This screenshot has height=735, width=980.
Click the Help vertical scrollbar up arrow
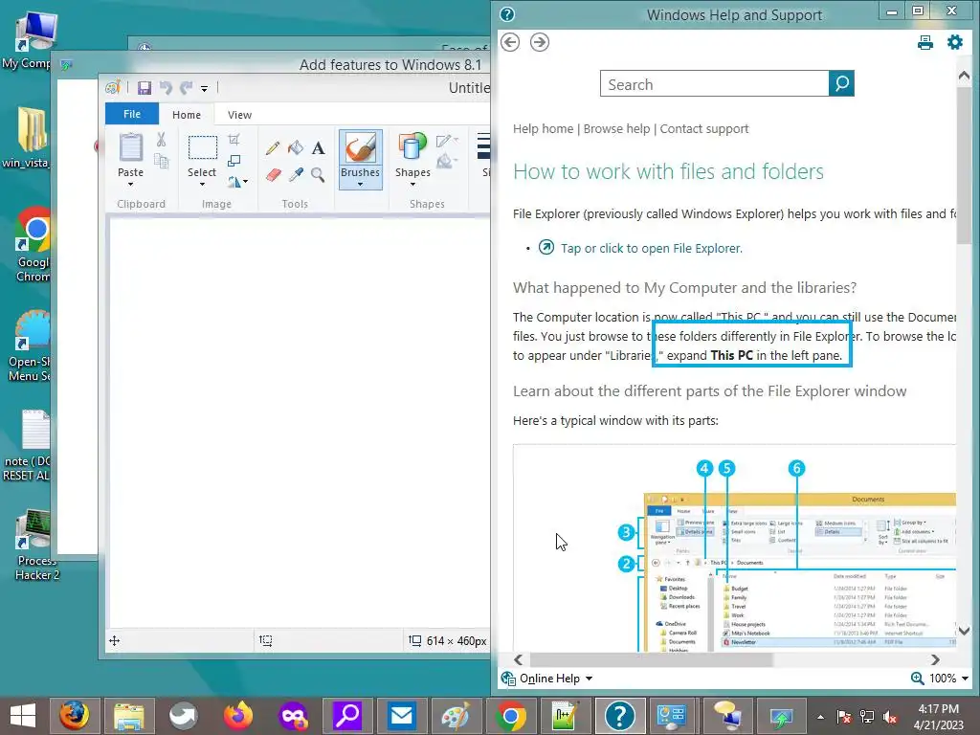[964, 76]
